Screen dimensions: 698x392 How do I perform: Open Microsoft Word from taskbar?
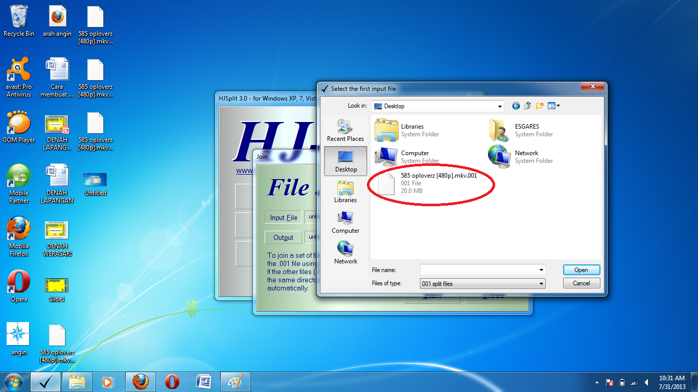[x=204, y=382]
